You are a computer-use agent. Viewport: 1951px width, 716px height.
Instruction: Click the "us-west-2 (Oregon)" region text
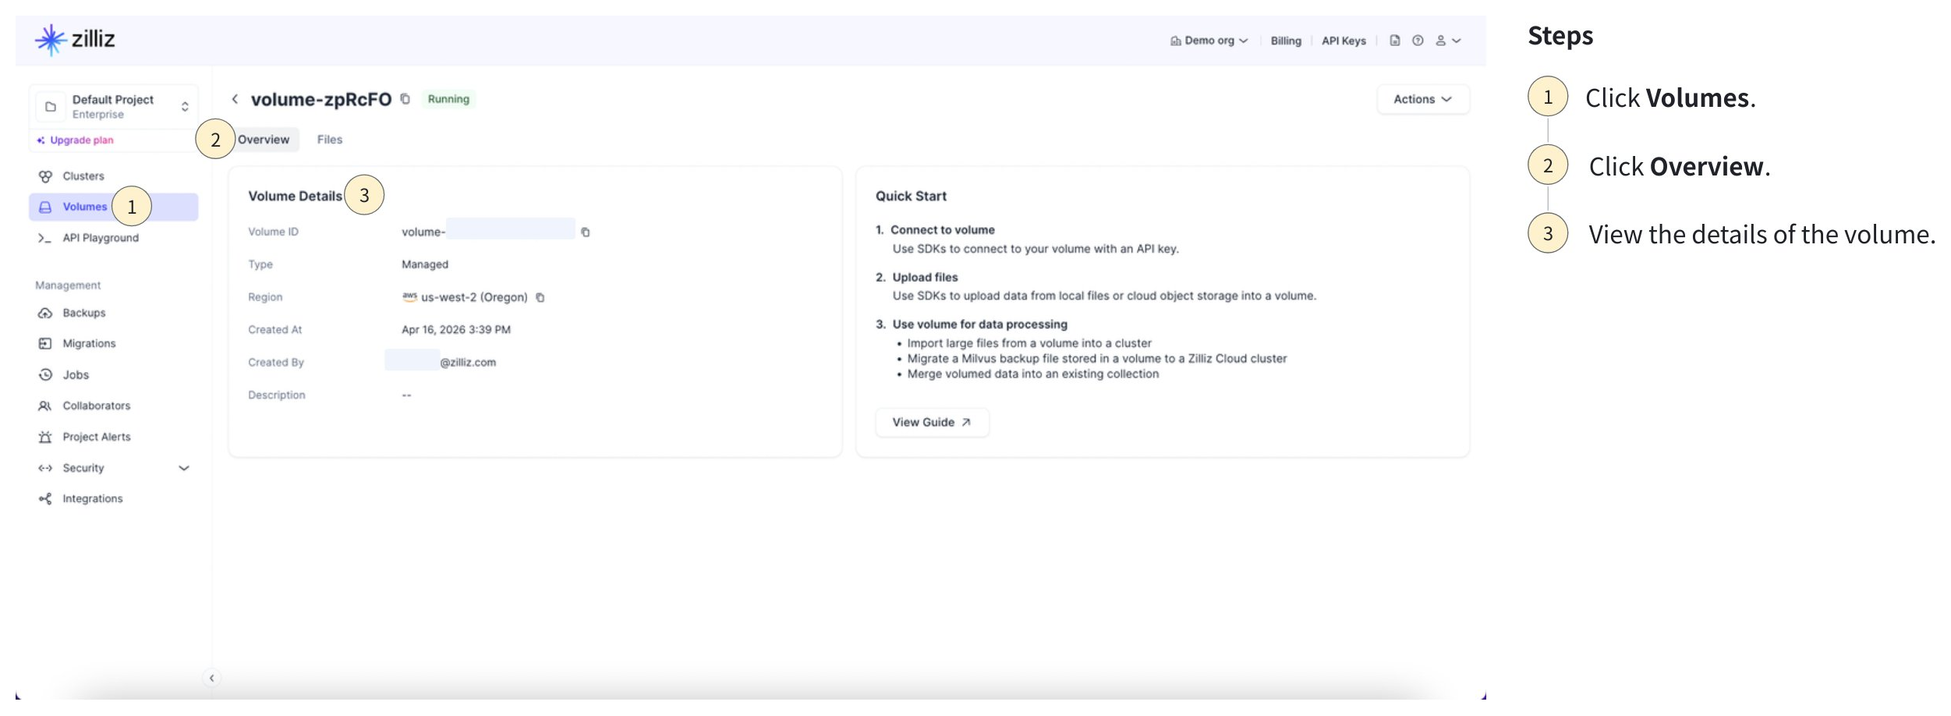(474, 298)
